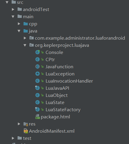129x144 pixels.
Task: Select the LuaInvocationHandler class name
Action: 69,81
